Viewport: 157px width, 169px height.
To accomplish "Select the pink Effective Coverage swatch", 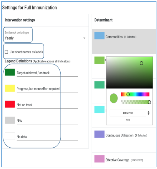I will coord(99,159).
